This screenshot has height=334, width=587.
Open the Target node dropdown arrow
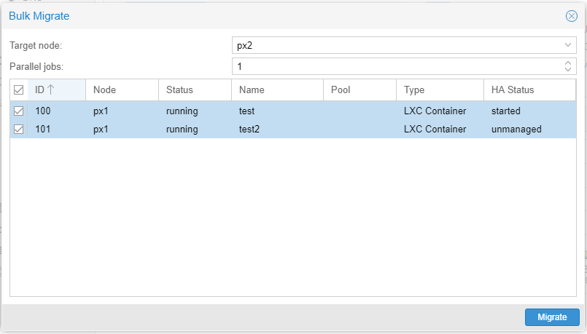(568, 45)
